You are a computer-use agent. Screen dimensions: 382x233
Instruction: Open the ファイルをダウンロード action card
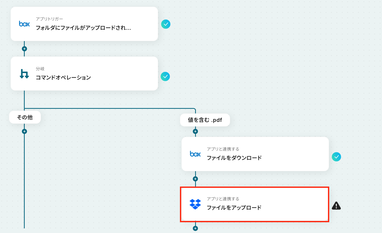point(255,158)
